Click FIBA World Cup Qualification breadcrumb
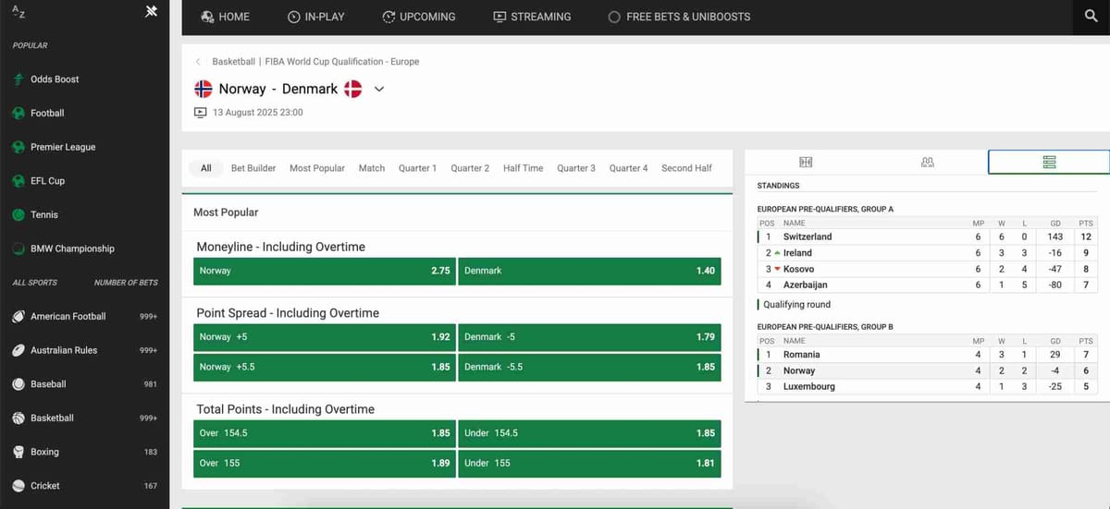 (342, 62)
